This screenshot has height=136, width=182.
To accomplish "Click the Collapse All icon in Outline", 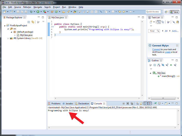I will click(x=155, y=65).
